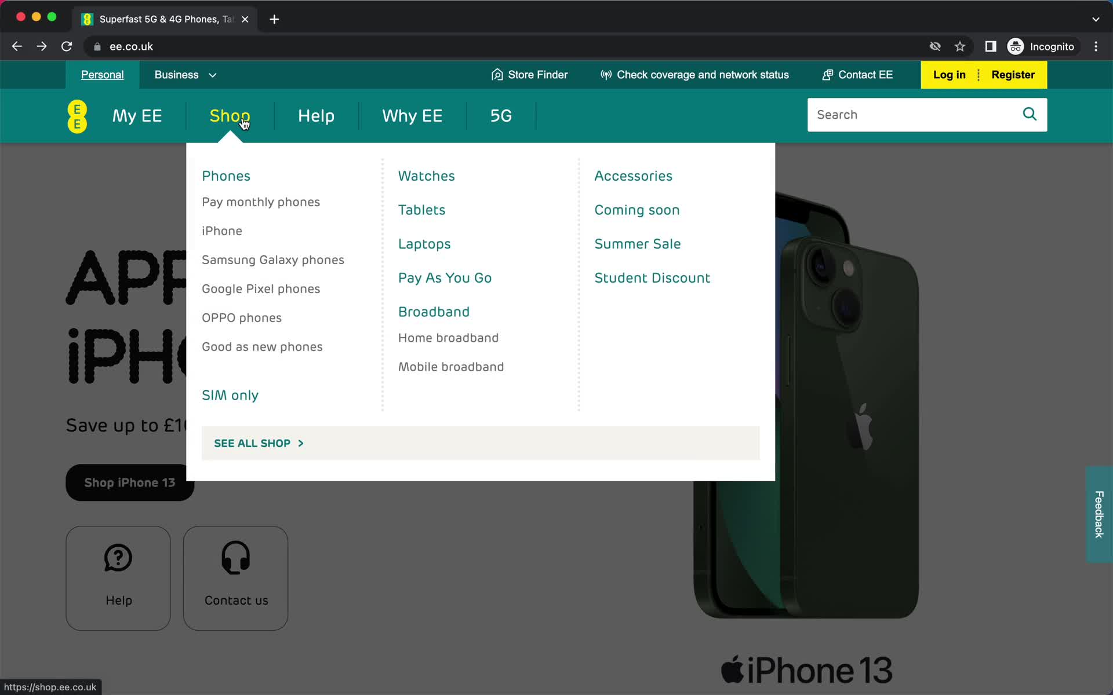Viewport: 1113px width, 695px height.
Task: Open the Watches link
Action: click(427, 176)
